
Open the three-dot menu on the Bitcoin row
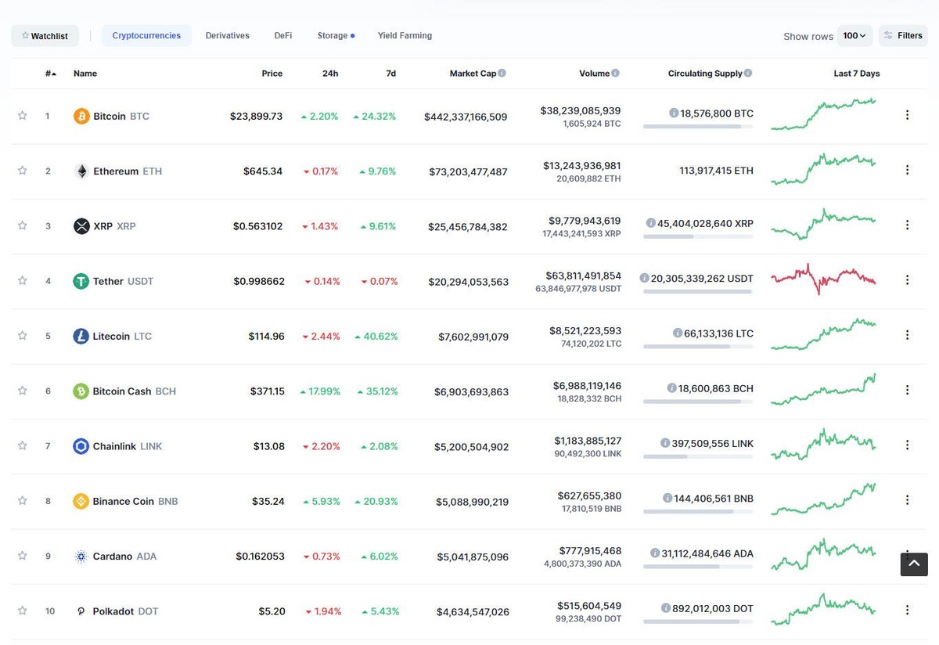coord(907,114)
